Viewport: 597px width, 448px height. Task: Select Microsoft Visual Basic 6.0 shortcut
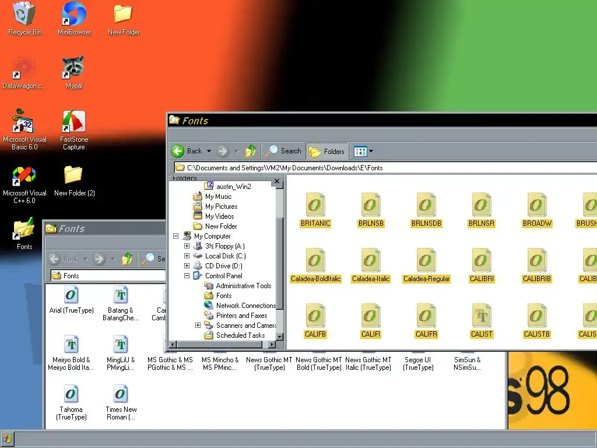[x=24, y=129]
